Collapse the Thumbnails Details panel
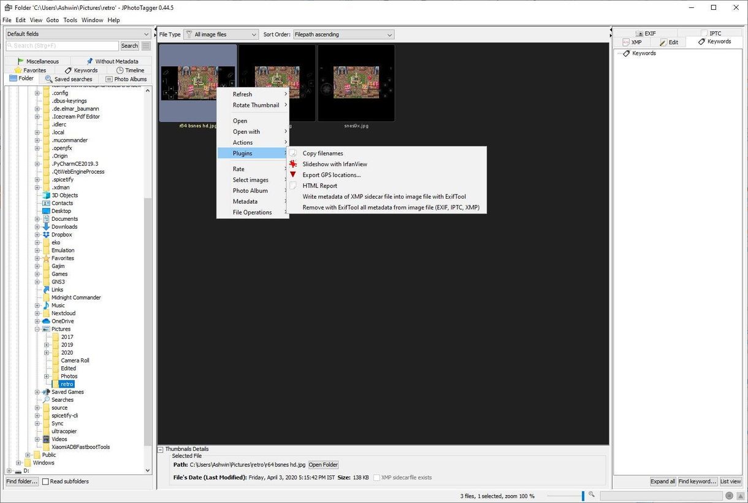Image resolution: width=748 pixels, height=503 pixels. click(161, 450)
